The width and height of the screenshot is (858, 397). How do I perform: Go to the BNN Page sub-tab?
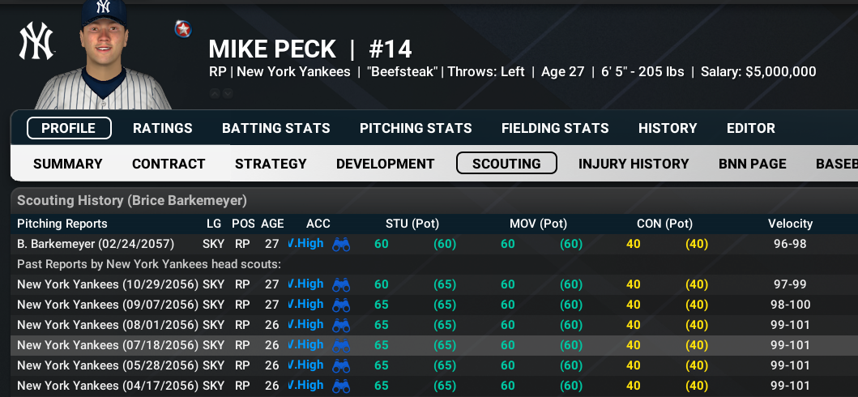[753, 164]
